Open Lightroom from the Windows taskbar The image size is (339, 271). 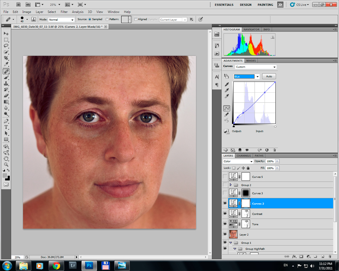pyautogui.click(x=72, y=265)
